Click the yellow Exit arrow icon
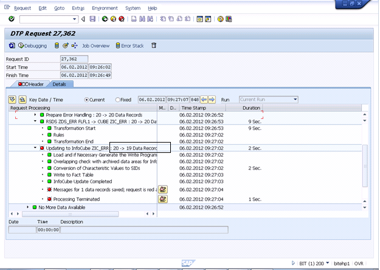The width and height of the screenshot is (380, 270). [x=113, y=19]
